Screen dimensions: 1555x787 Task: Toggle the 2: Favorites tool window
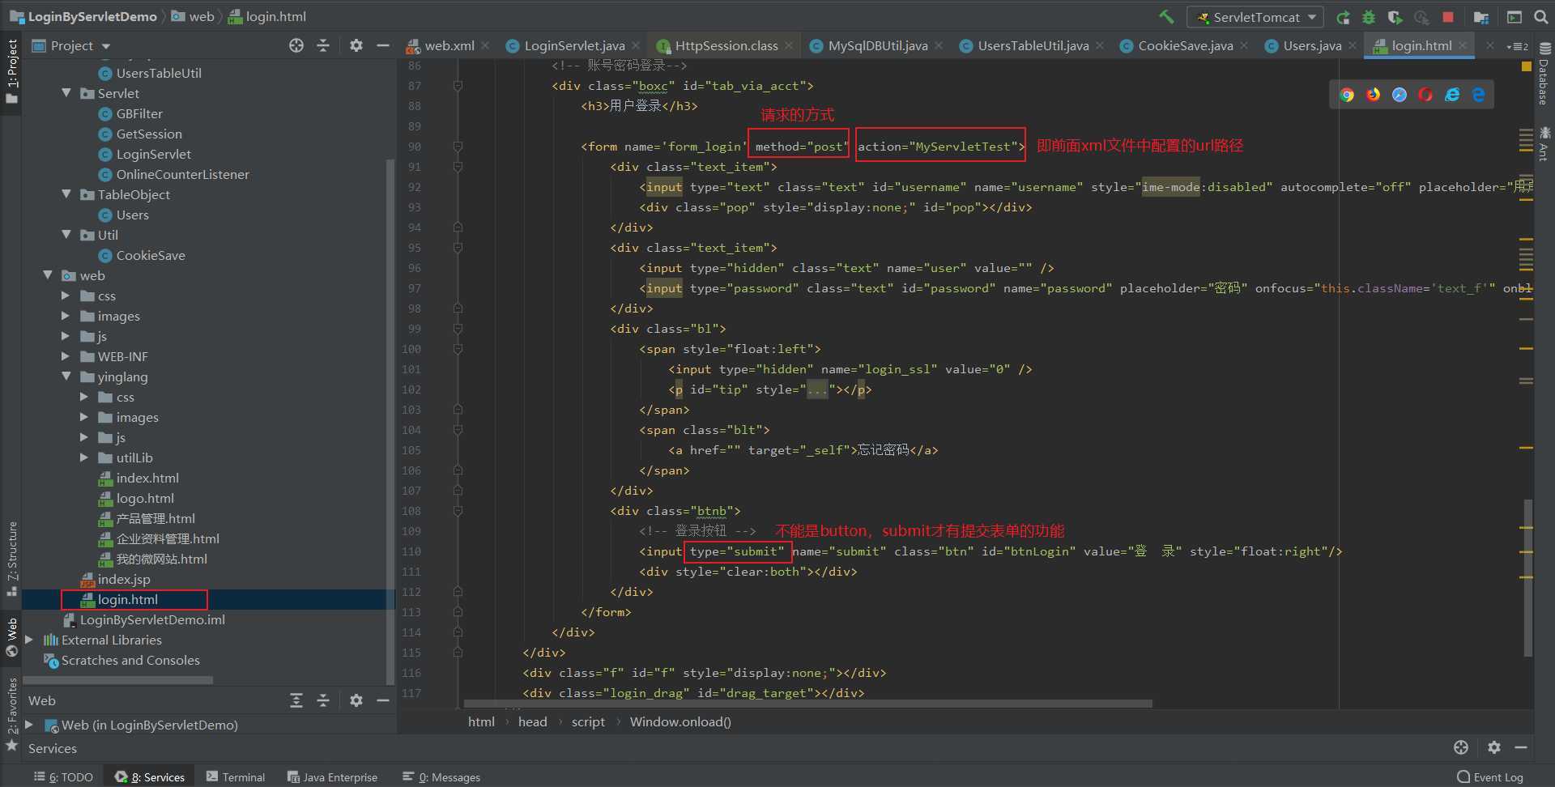click(x=11, y=714)
